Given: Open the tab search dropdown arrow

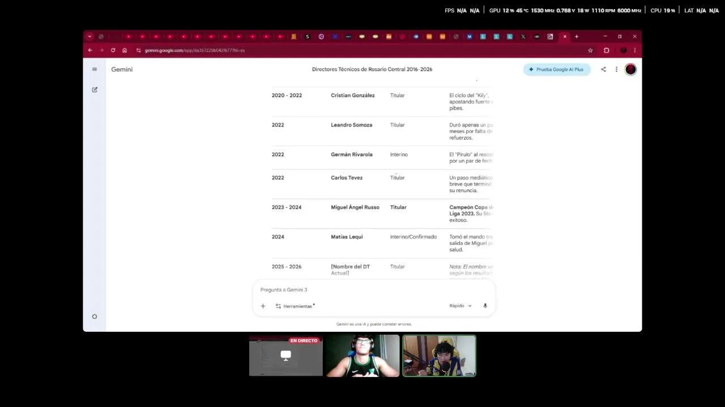Looking at the screenshot, I should pos(89,37).
